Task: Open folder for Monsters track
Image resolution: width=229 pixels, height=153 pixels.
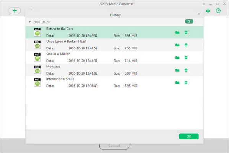Action: click(x=177, y=70)
